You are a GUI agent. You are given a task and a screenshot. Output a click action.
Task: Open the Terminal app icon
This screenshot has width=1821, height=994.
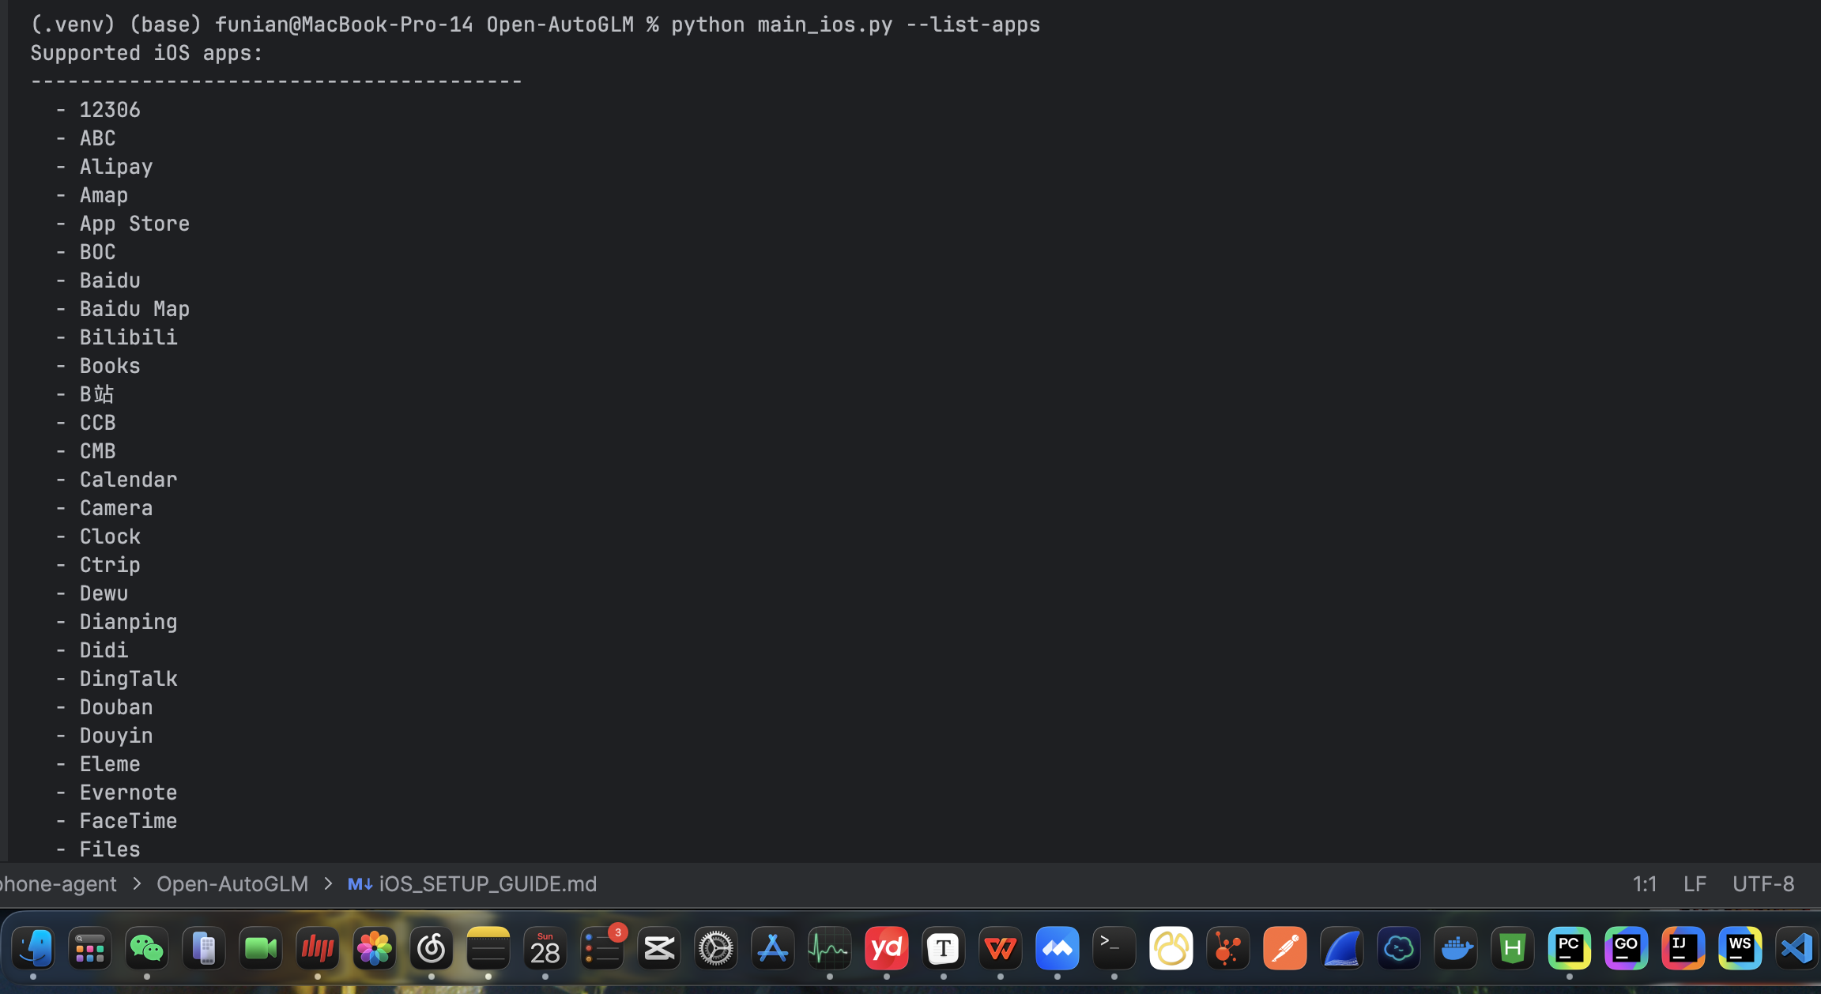pos(1114,948)
